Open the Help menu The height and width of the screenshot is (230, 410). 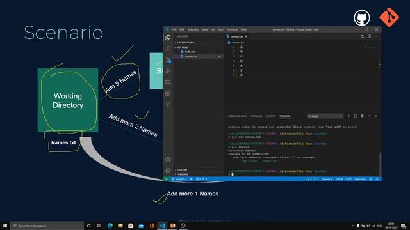[243, 29]
